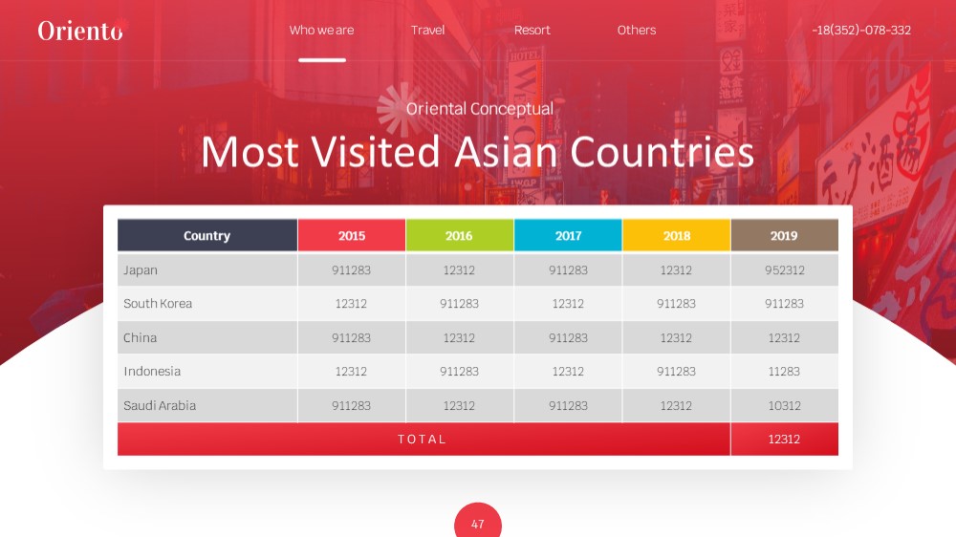
Task: Click the Oriento logo
Action: click(x=80, y=30)
